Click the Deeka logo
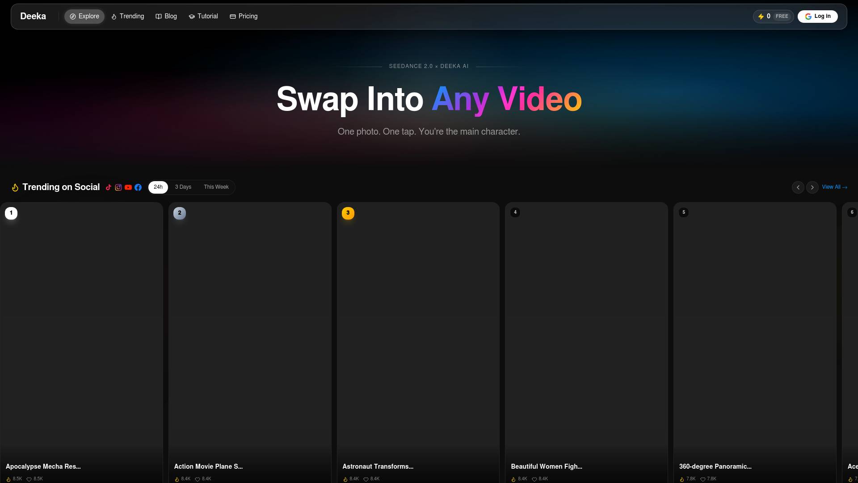The height and width of the screenshot is (483, 858). pos(33,16)
